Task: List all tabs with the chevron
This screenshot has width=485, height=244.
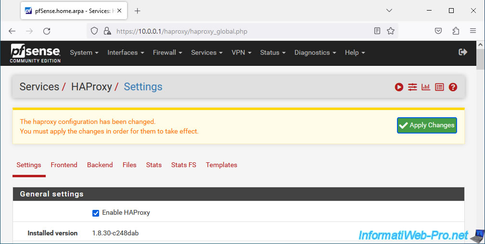Action: coord(389,11)
